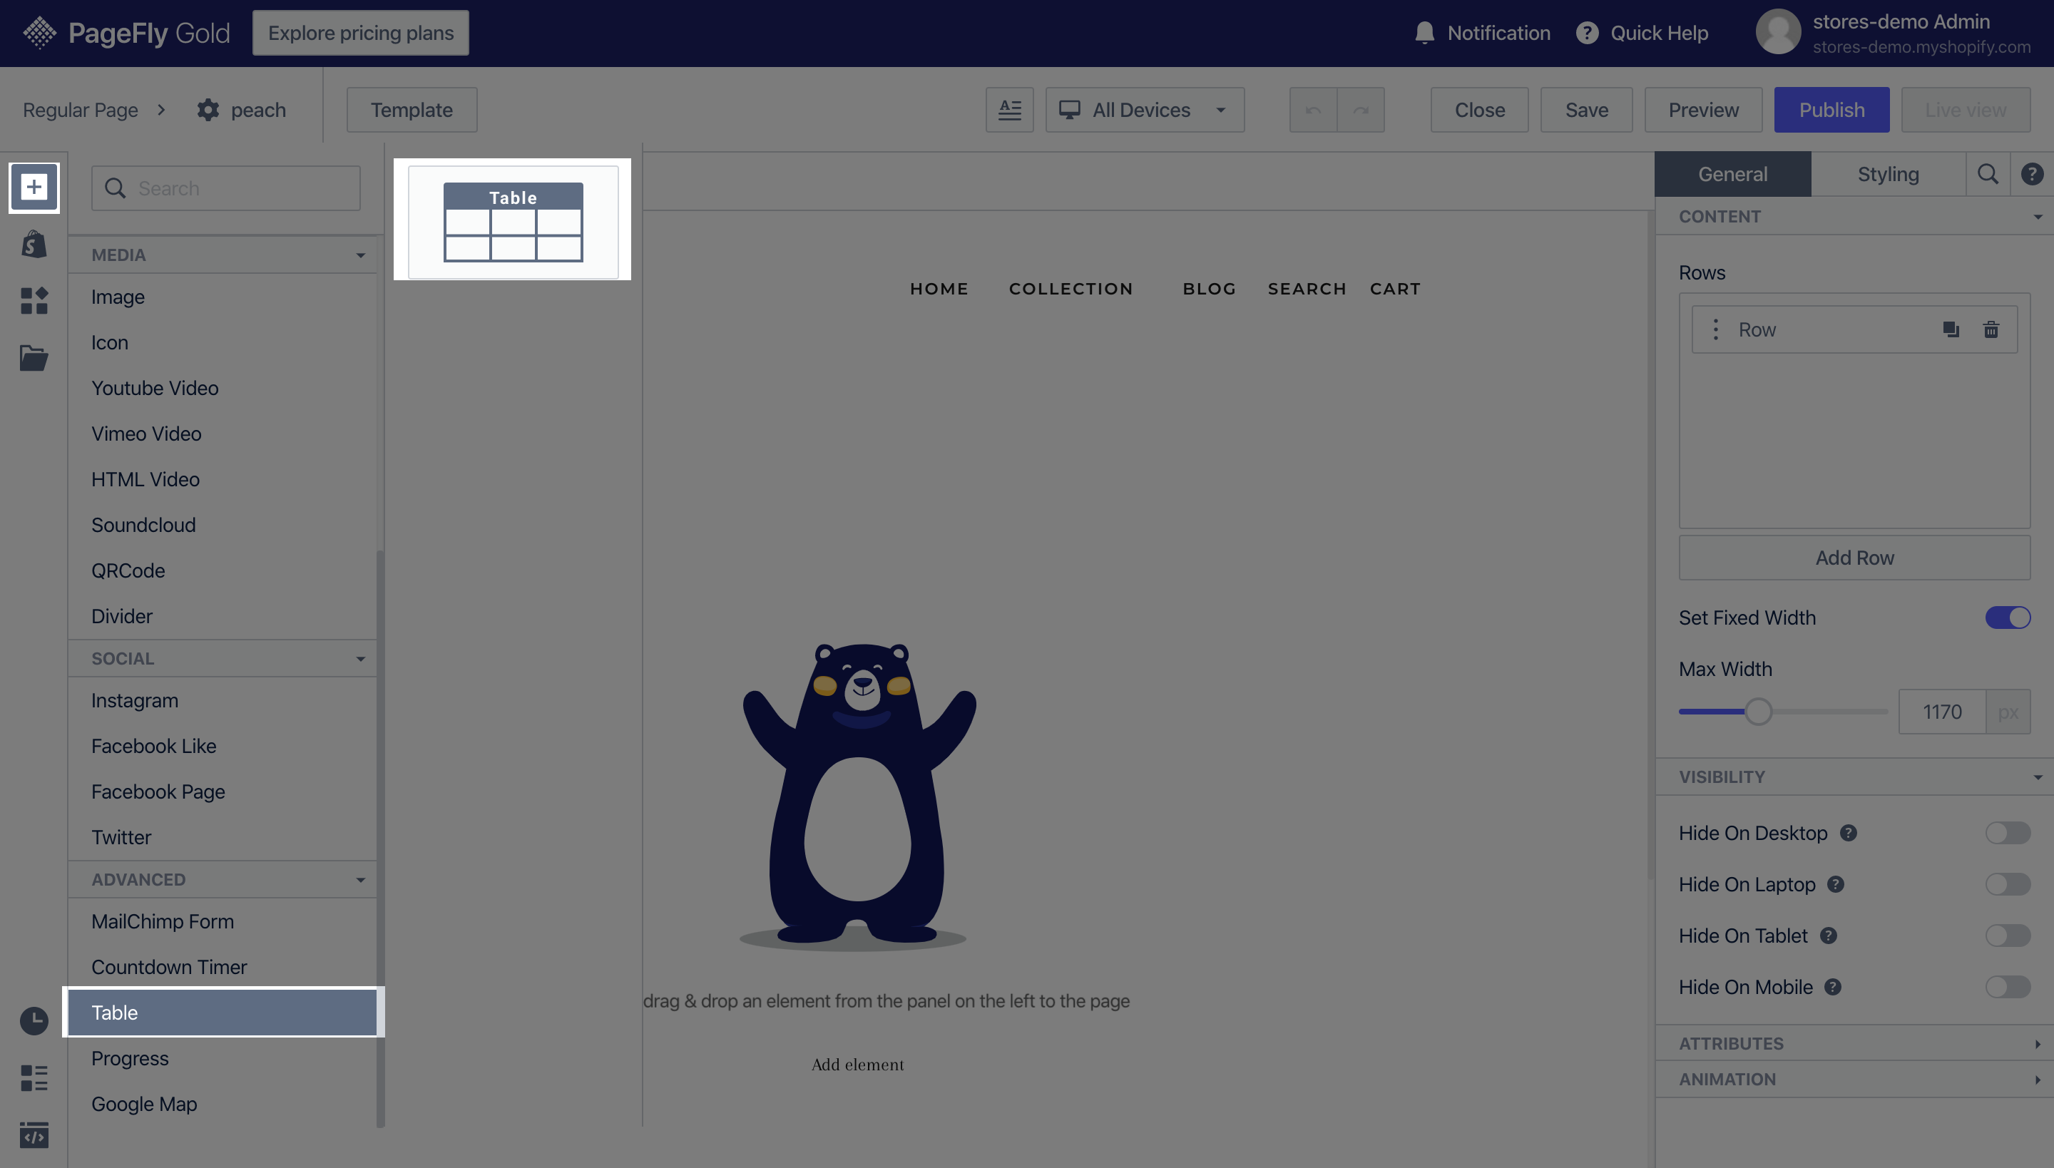Open the user avatar menu

1778,32
